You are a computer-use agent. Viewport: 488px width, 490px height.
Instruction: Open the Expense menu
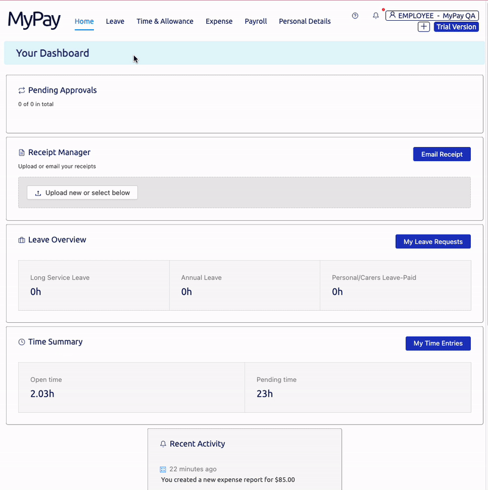coord(219,21)
